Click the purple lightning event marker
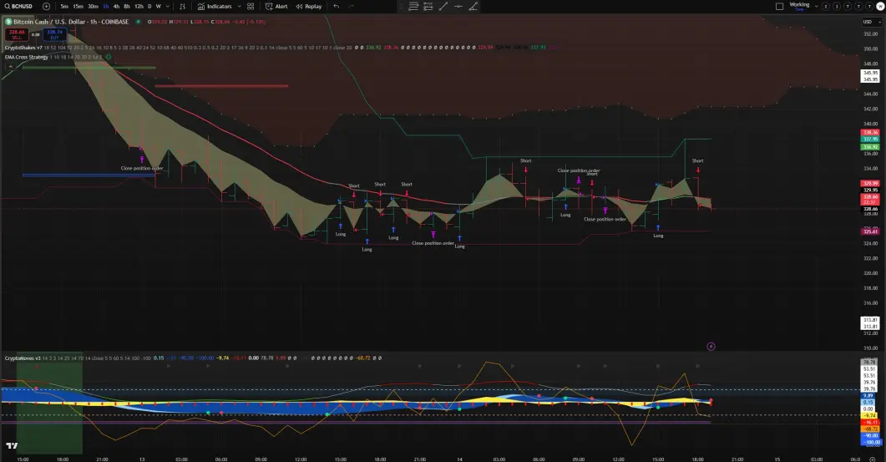The width and height of the screenshot is (886, 462). pos(711,347)
